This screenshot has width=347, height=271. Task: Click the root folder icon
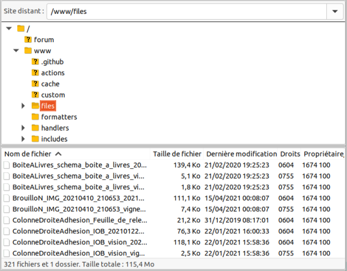(21, 29)
